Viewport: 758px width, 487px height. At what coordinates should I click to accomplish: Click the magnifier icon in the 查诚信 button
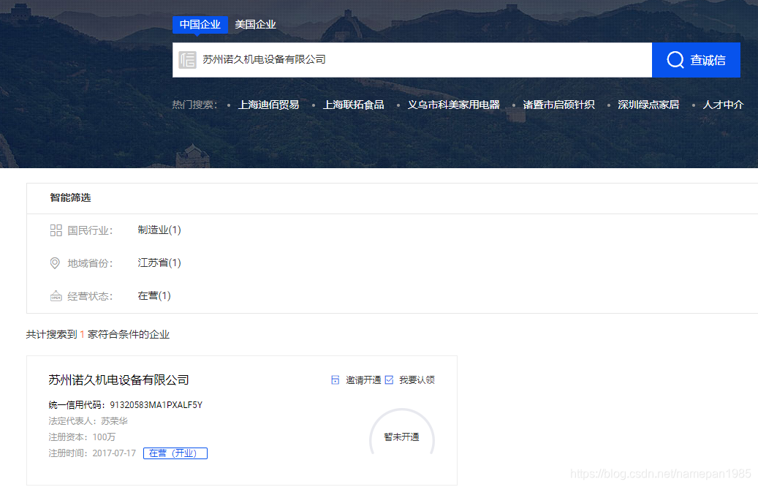675,60
